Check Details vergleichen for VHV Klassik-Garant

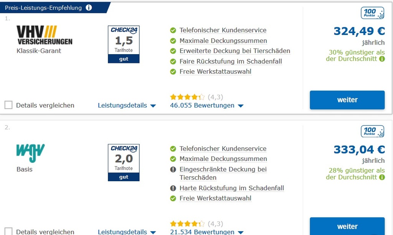tap(8, 105)
